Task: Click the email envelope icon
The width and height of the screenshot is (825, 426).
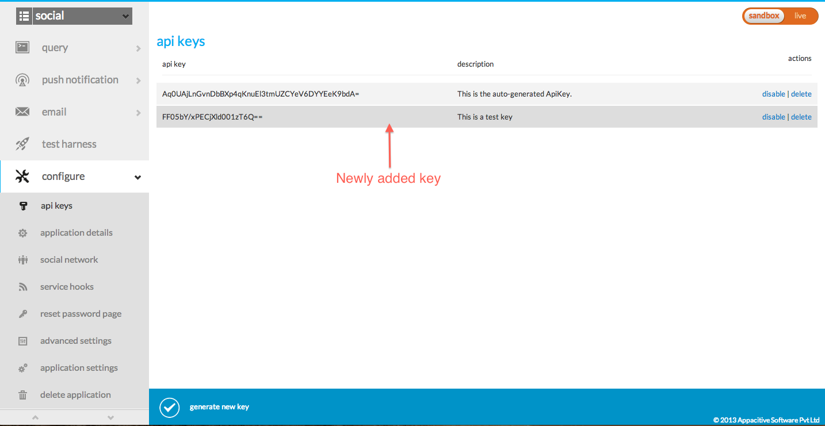Action: pos(22,112)
